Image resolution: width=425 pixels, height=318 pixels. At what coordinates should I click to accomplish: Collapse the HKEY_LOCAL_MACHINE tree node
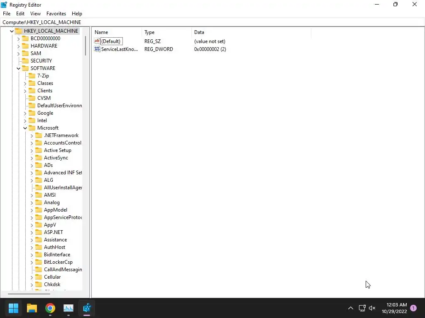(12, 31)
